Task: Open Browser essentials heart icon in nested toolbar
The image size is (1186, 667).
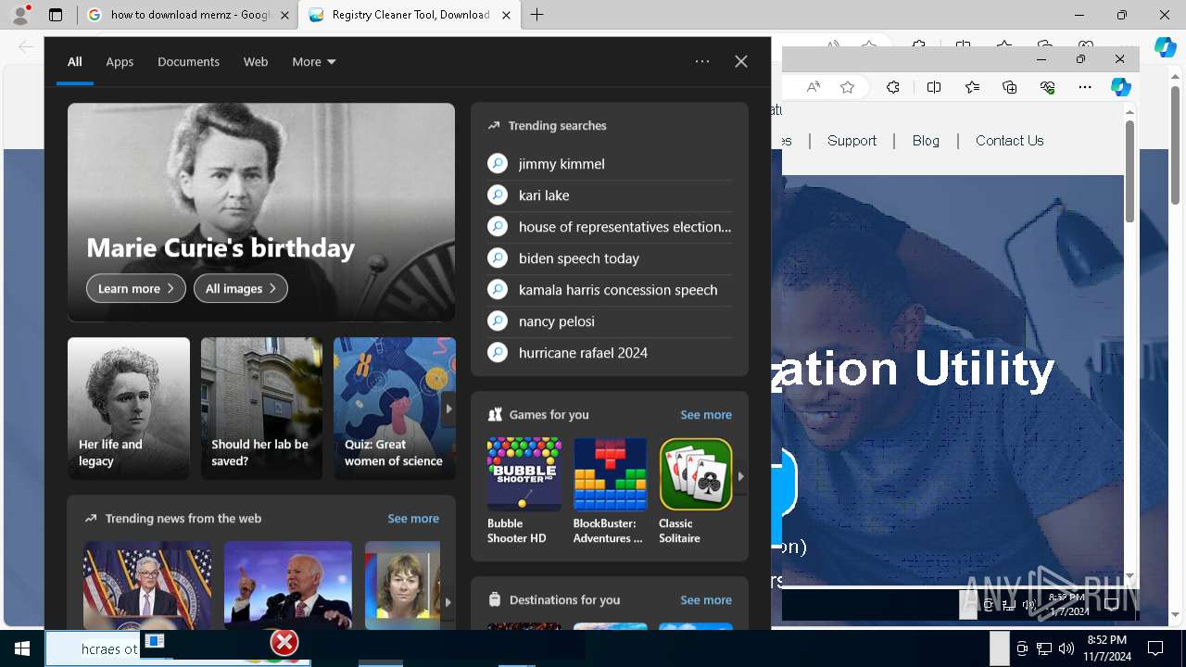Action: tap(1048, 87)
